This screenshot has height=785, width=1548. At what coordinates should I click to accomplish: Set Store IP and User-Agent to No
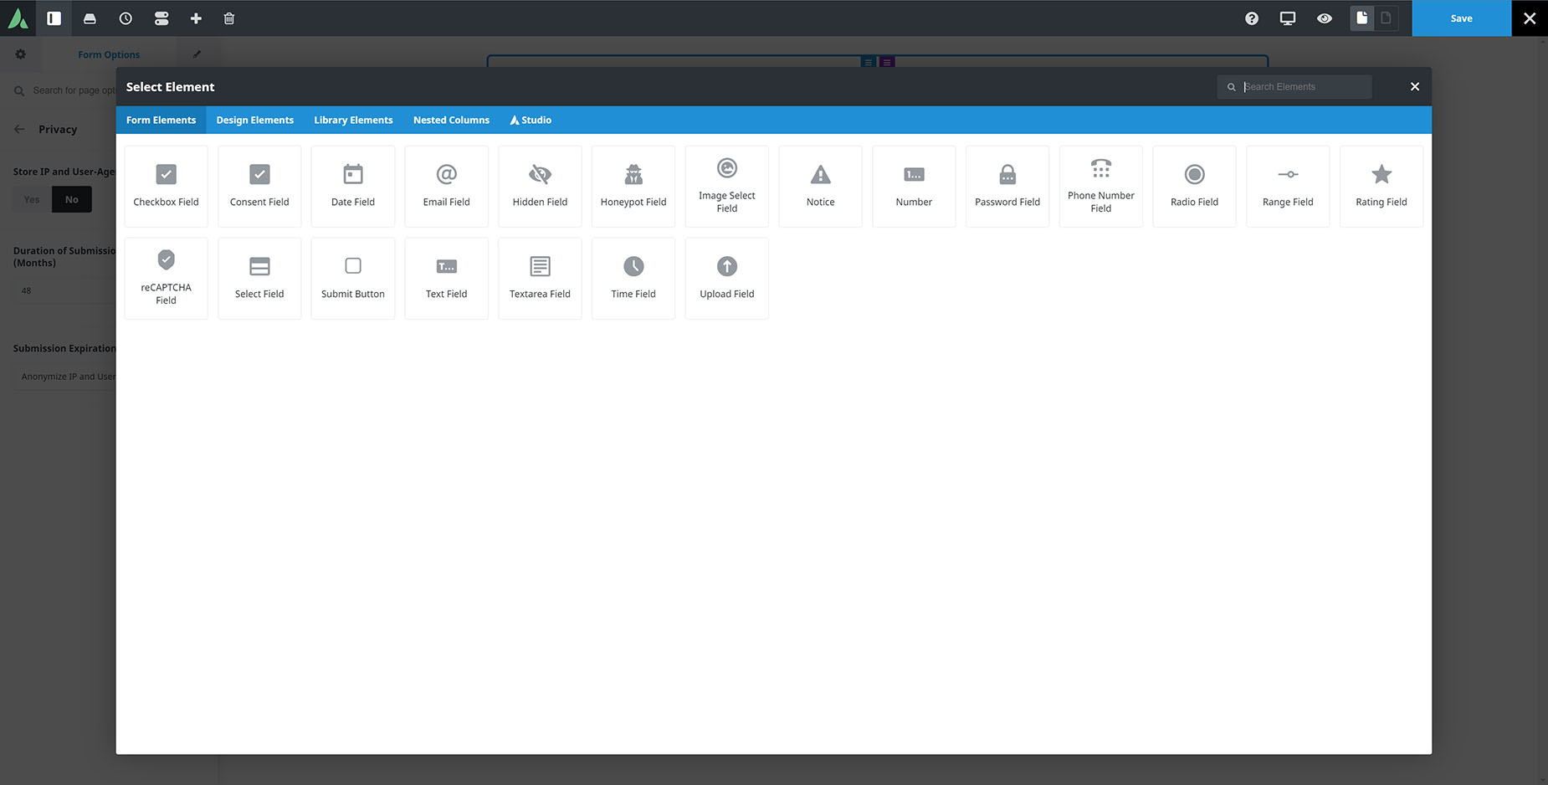[72, 199]
